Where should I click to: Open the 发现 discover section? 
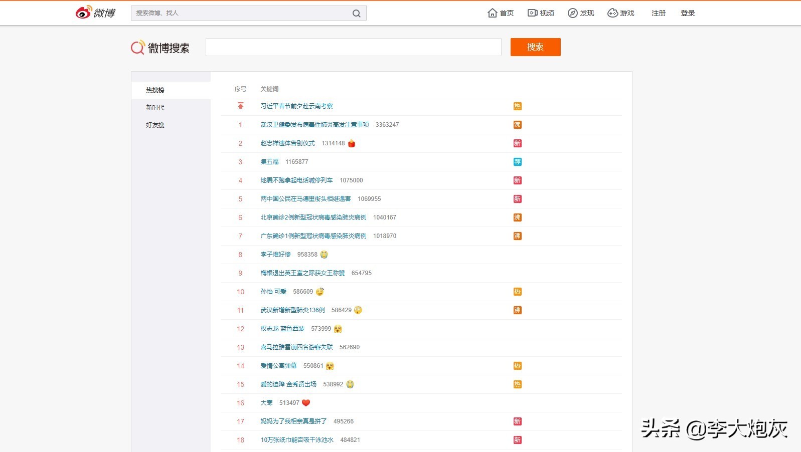[x=581, y=13]
